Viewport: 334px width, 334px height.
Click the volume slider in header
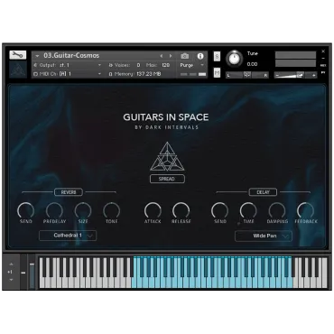[295, 75]
